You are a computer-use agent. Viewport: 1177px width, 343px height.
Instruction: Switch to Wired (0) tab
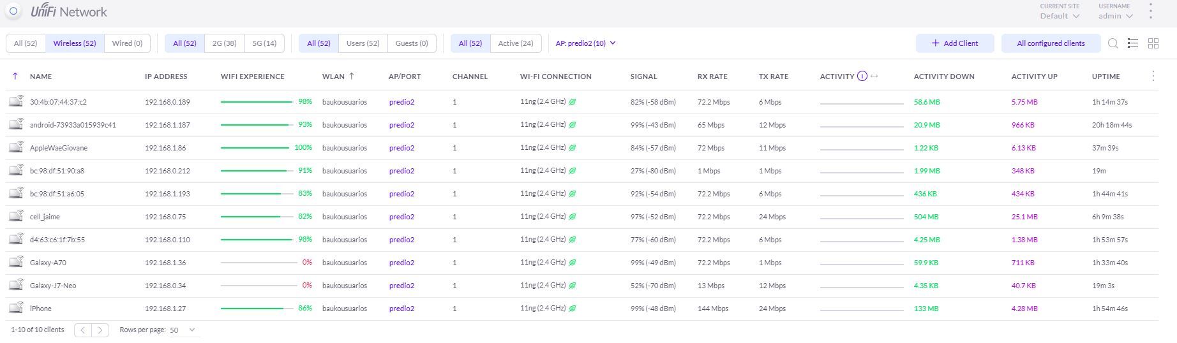click(127, 43)
